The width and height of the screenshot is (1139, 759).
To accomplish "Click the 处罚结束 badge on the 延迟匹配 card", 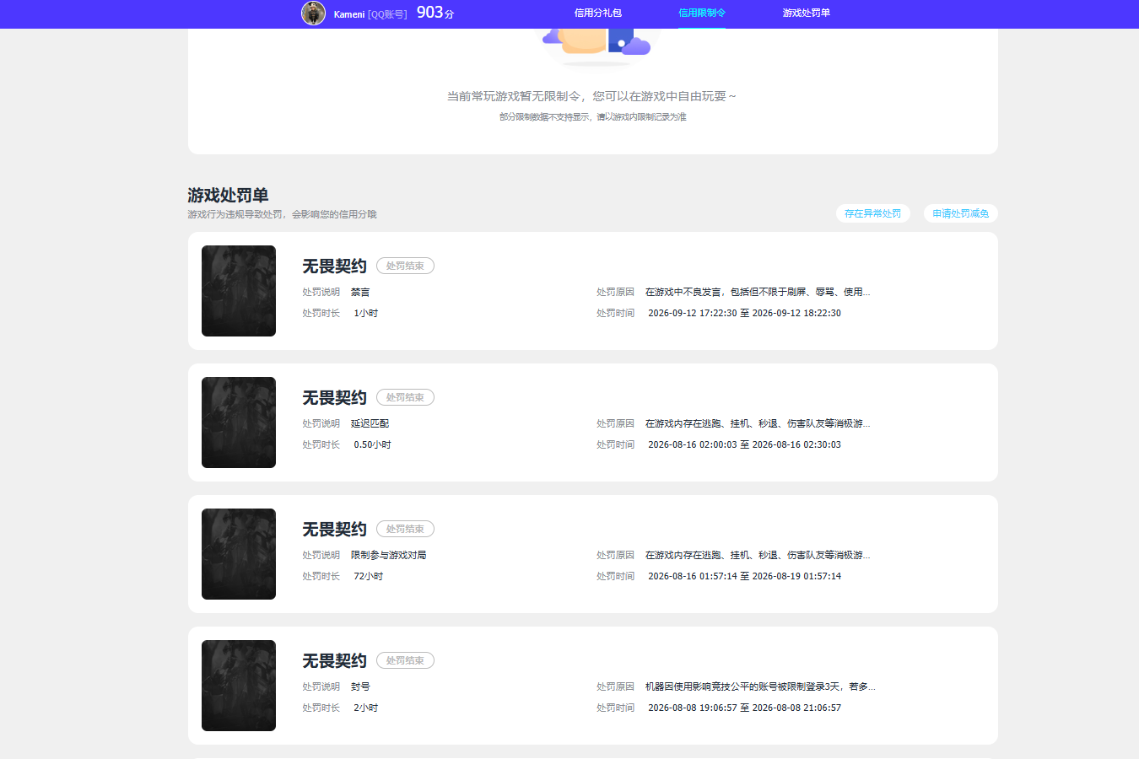I will tap(405, 397).
